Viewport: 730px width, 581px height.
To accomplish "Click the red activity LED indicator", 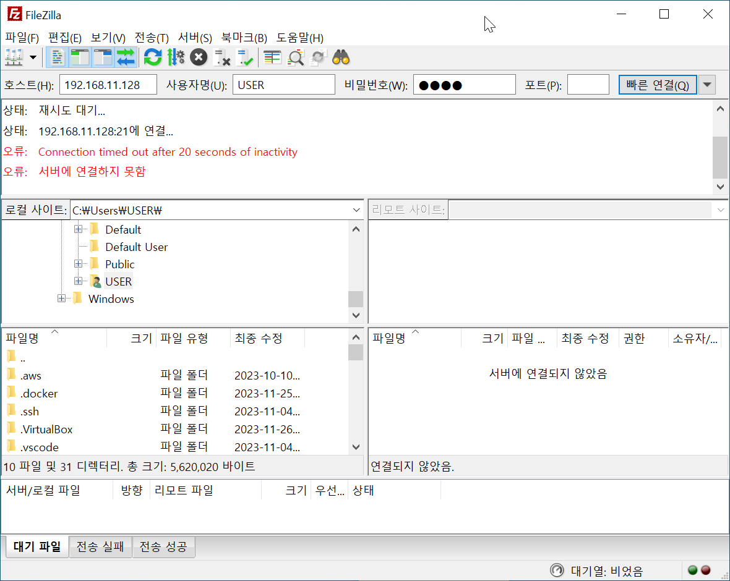I will click(x=706, y=570).
